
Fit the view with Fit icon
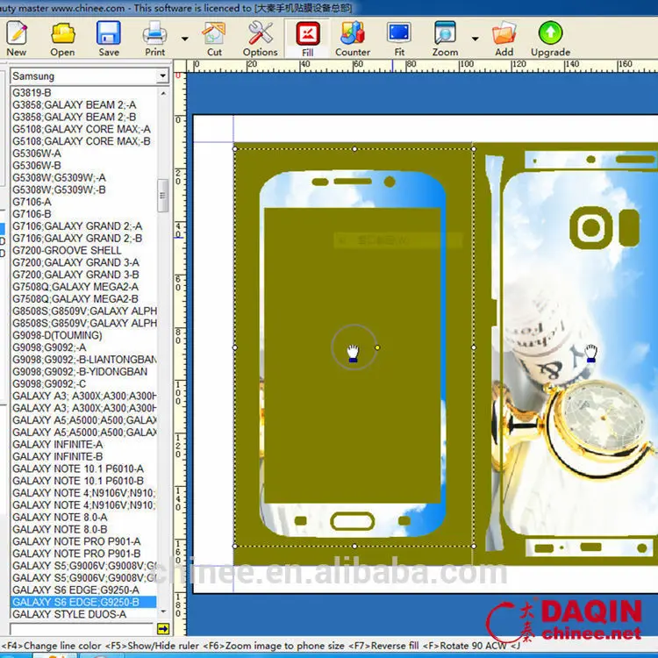click(399, 33)
